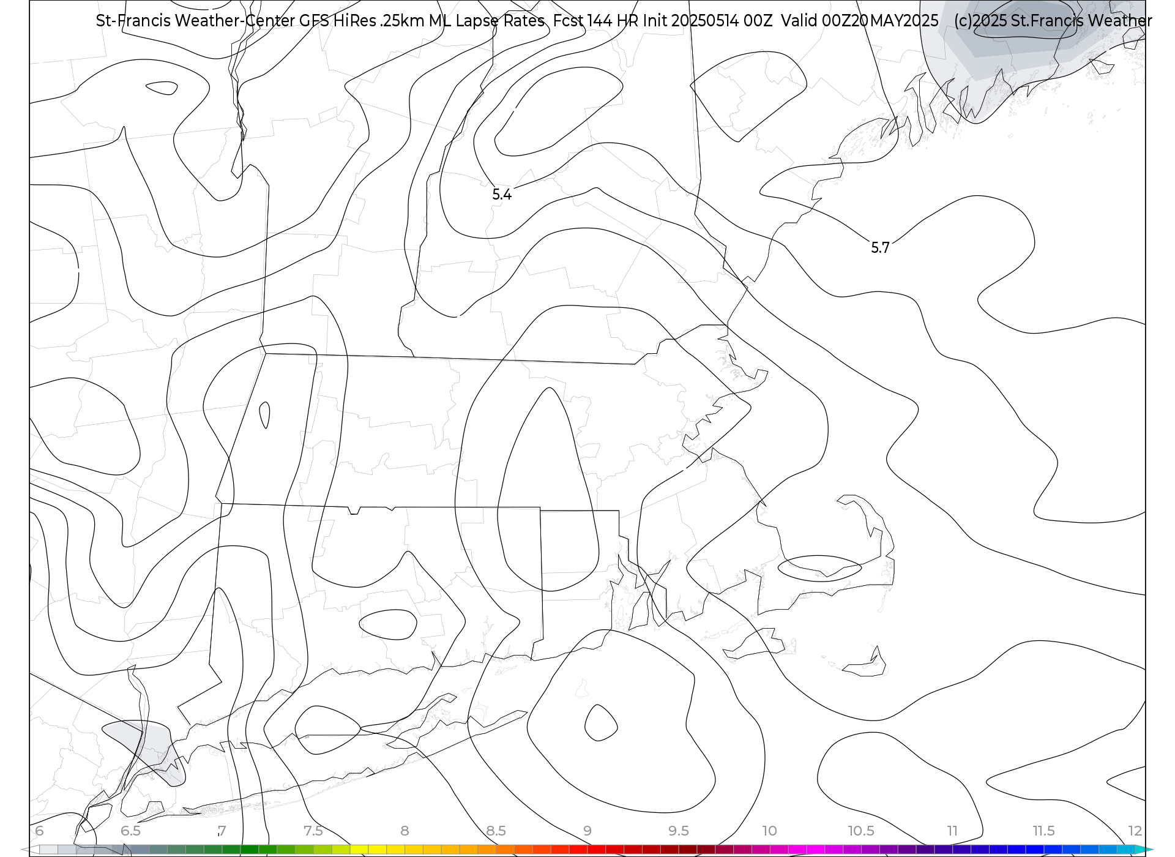Click the colorbar label 11.5
This screenshot has width=1175, height=857.
pos(1044,831)
